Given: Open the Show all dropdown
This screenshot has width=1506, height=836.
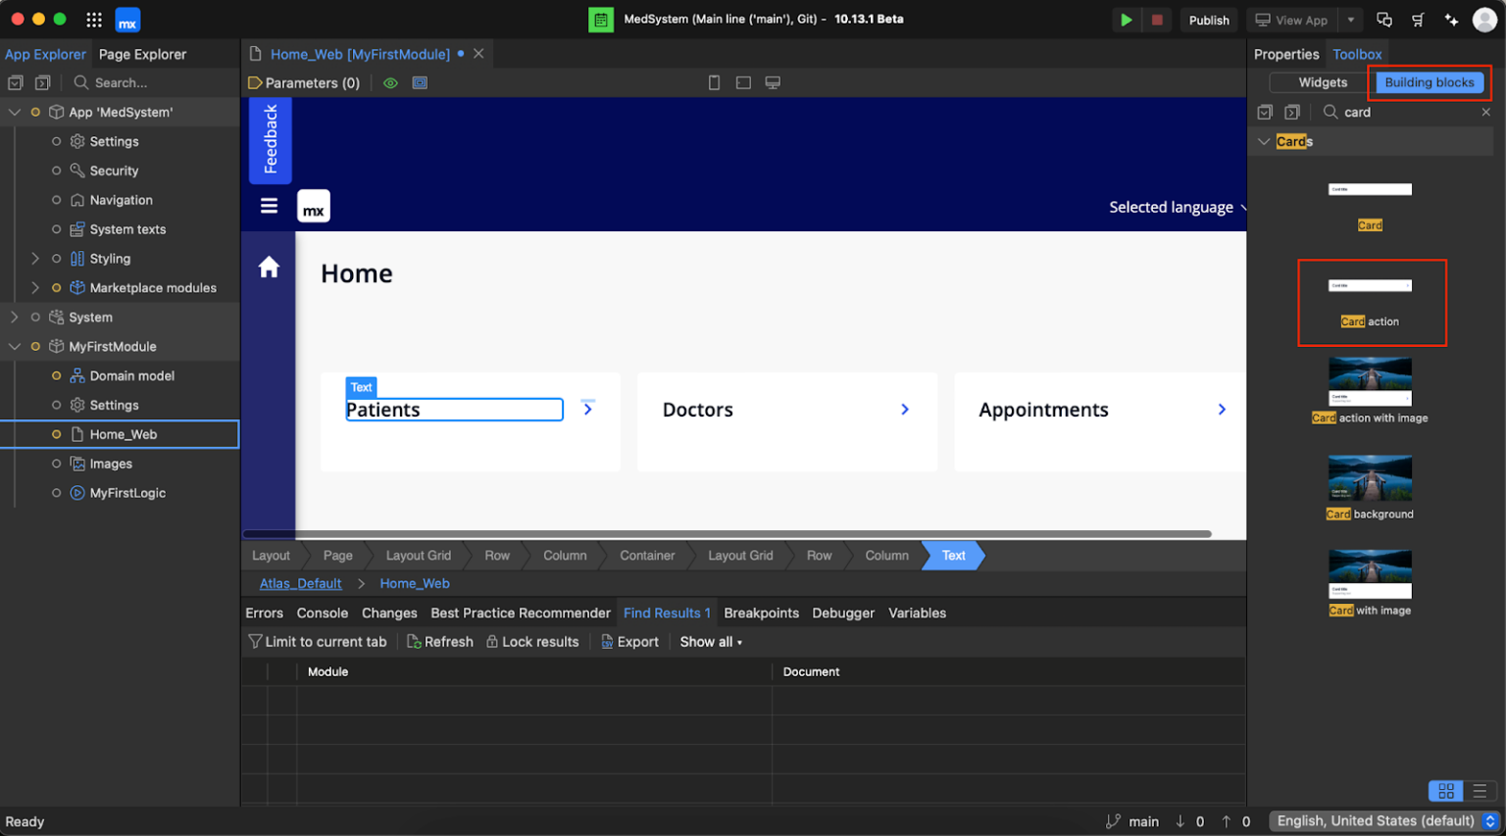Looking at the screenshot, I should (711, 642).
